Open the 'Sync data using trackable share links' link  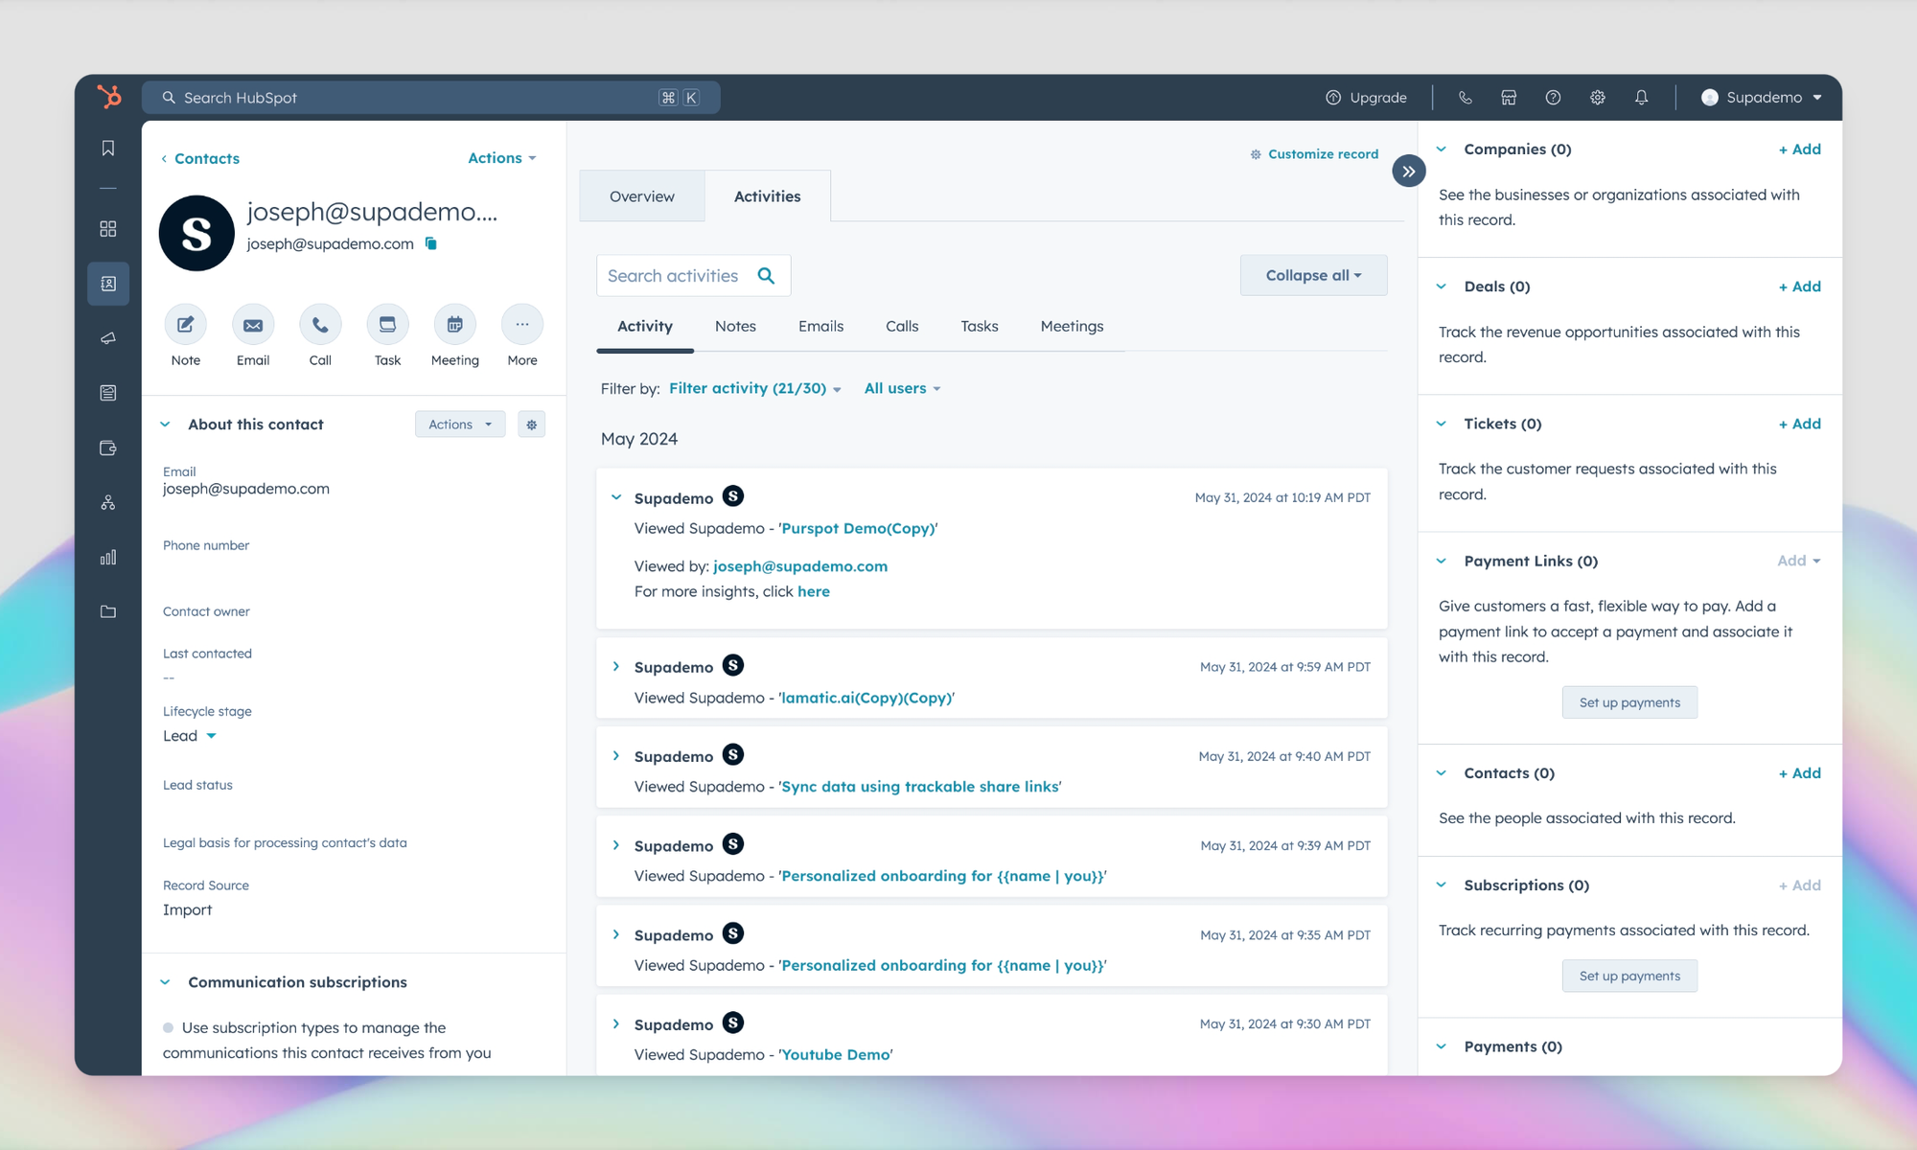click(x=920, y=787)
